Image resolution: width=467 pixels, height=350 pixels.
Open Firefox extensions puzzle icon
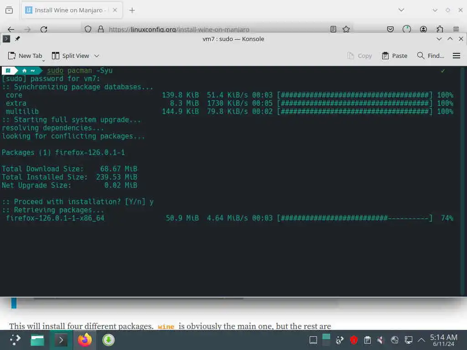[x=440, y=29]
